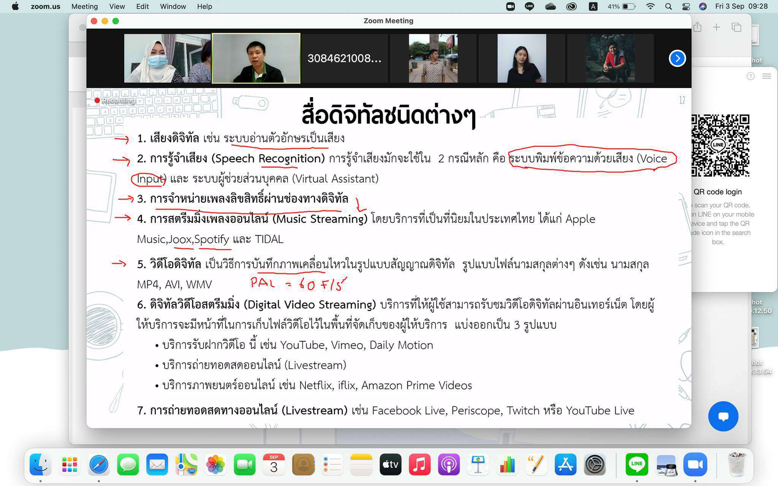
Task: Click the Wi-Fi status icon
Action: (x=650, y=6)
